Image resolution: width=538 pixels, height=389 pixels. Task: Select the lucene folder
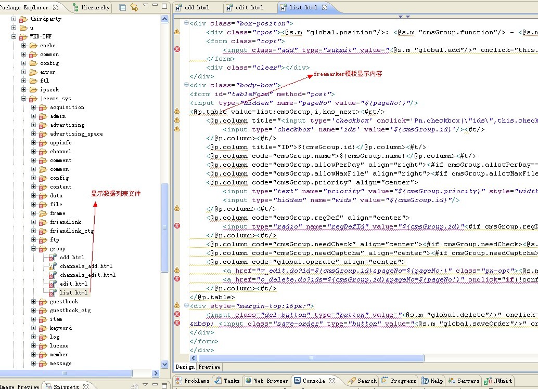pyautogui.click(x=59, y=345)
